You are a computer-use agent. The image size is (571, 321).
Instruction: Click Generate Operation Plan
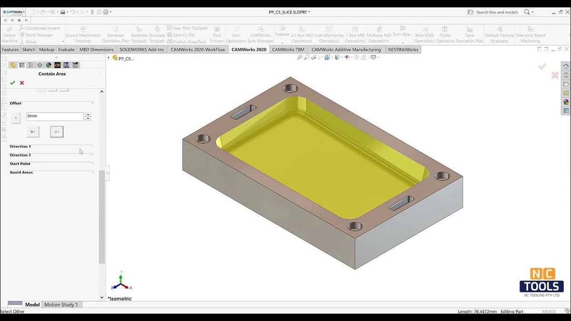[x=116, y=35]
